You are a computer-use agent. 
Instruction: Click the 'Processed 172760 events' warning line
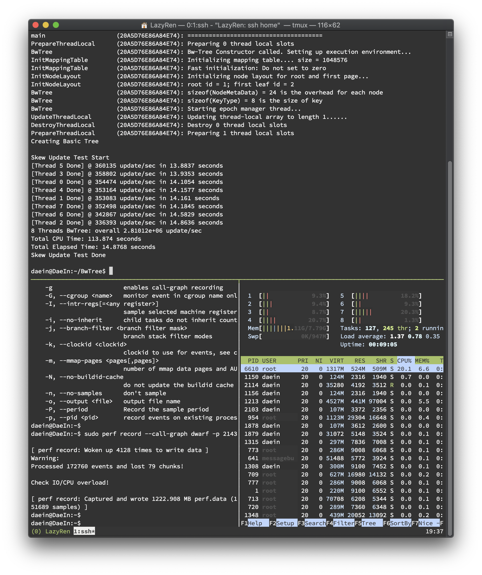(x=107, y=466)
